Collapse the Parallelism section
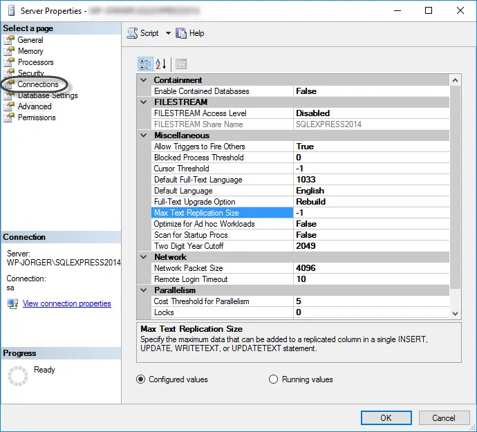The height and width of the screenshot is (432, 477). [144, 290]
